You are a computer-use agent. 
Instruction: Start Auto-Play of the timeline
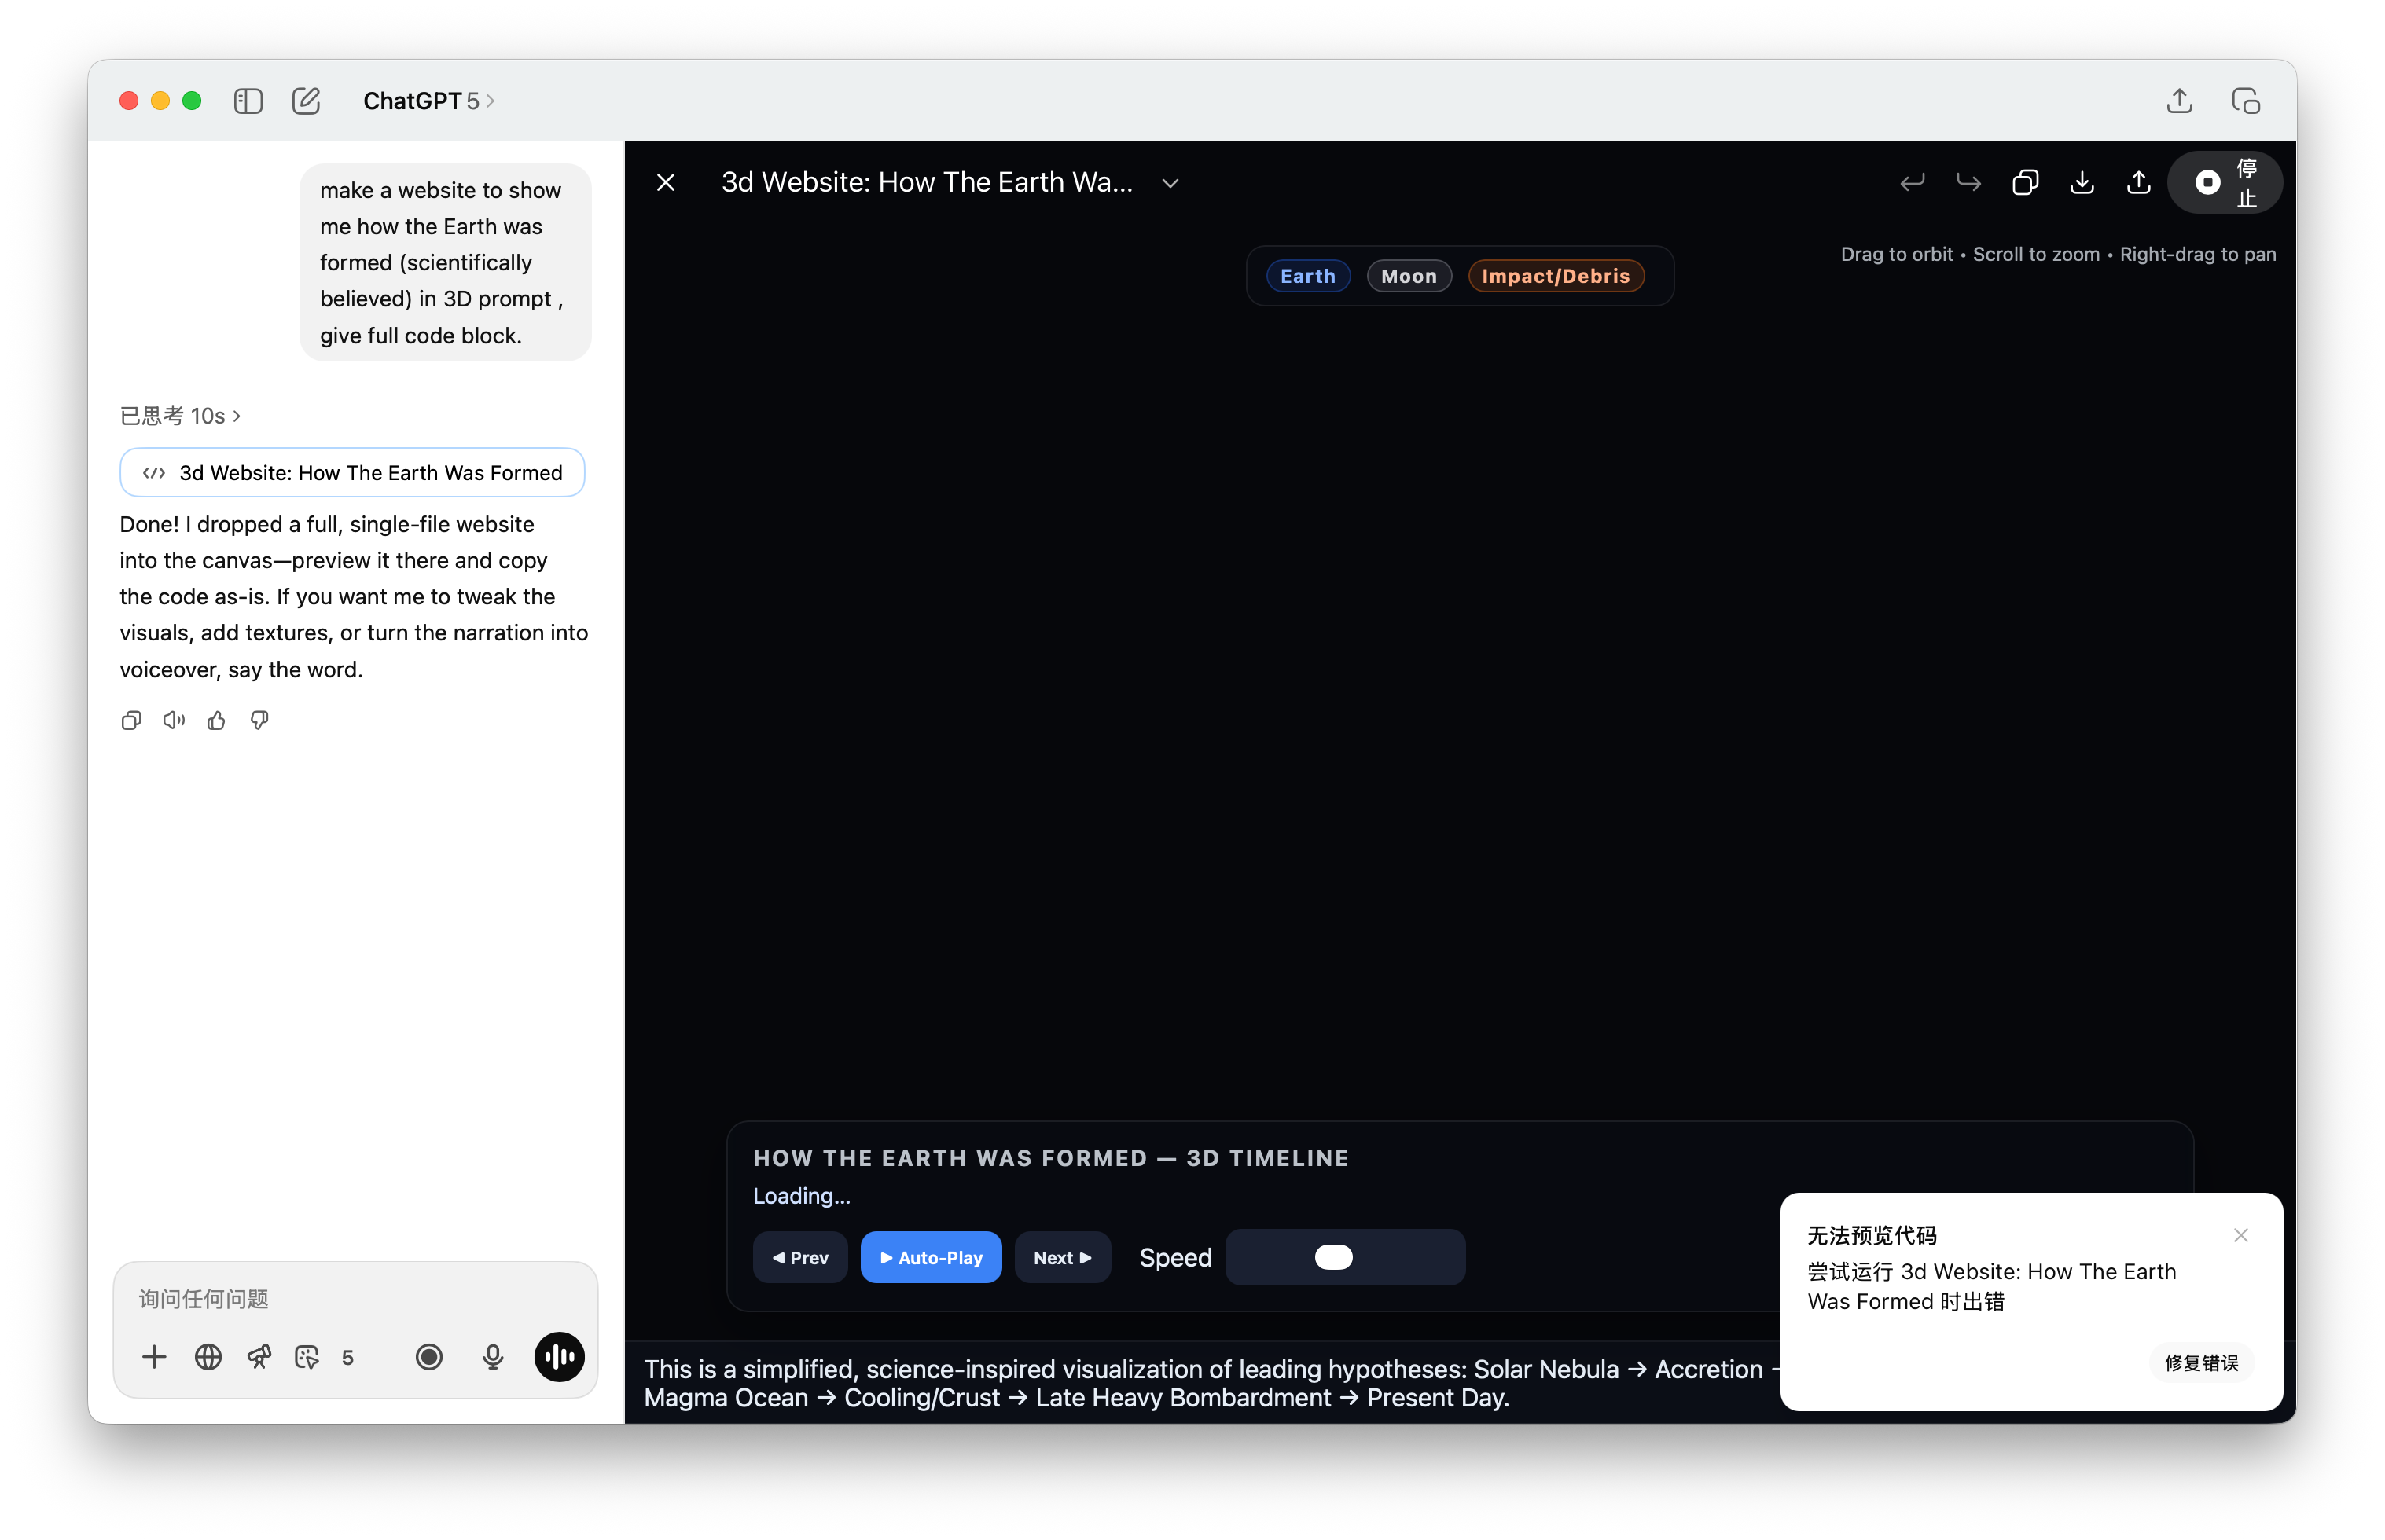pos(931,1258)
